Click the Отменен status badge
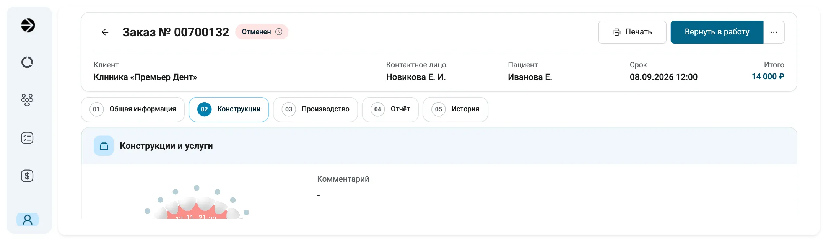This screenshot has height=241, width=826. point(262,32)
